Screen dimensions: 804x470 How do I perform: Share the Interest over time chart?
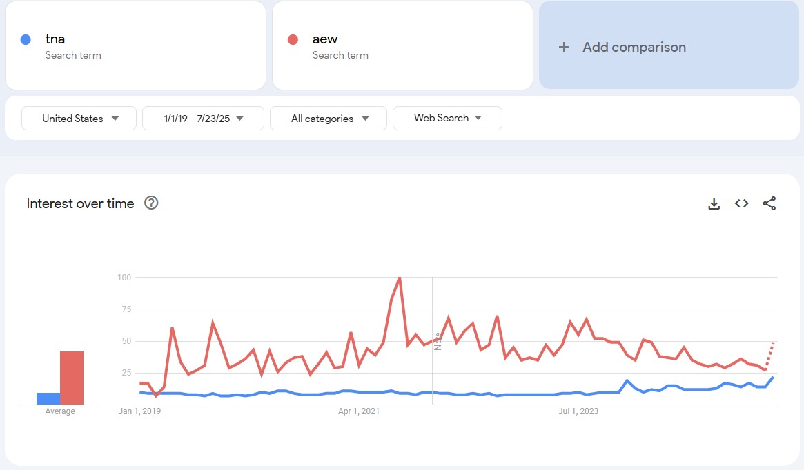769,203
